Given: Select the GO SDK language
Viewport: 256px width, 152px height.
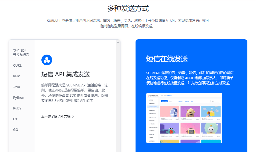Looking at the screenshot, I should (16, 130).
